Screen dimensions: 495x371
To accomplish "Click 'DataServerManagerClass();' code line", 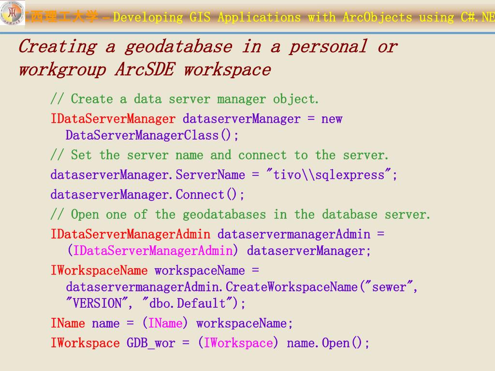I will click(x=152, y=135).
